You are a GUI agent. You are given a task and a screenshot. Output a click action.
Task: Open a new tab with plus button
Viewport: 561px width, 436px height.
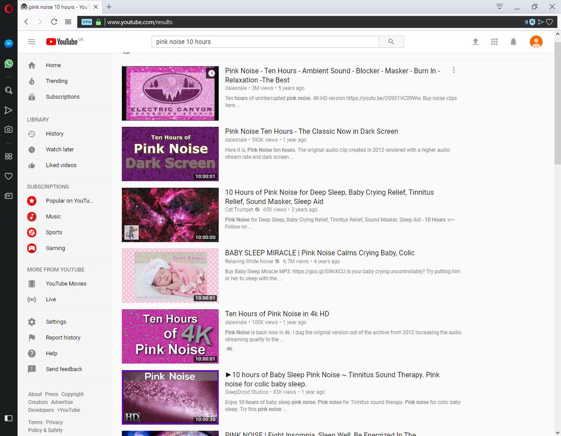(109, 7)
